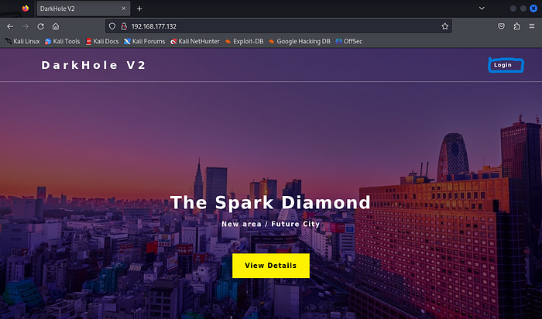Click the insecure connection lock icon
542x319 pixels.
[123, 26]
